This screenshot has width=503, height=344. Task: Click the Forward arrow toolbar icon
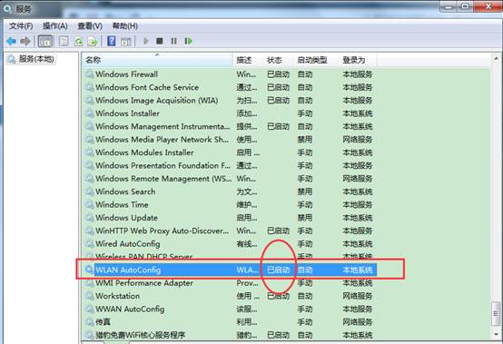coord(25,41)
